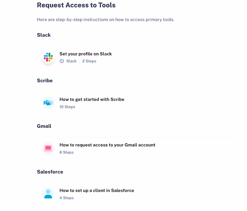Click the Scribe handshake guide icon
Screen dimensions: 247x211
(x=48, y=103)
